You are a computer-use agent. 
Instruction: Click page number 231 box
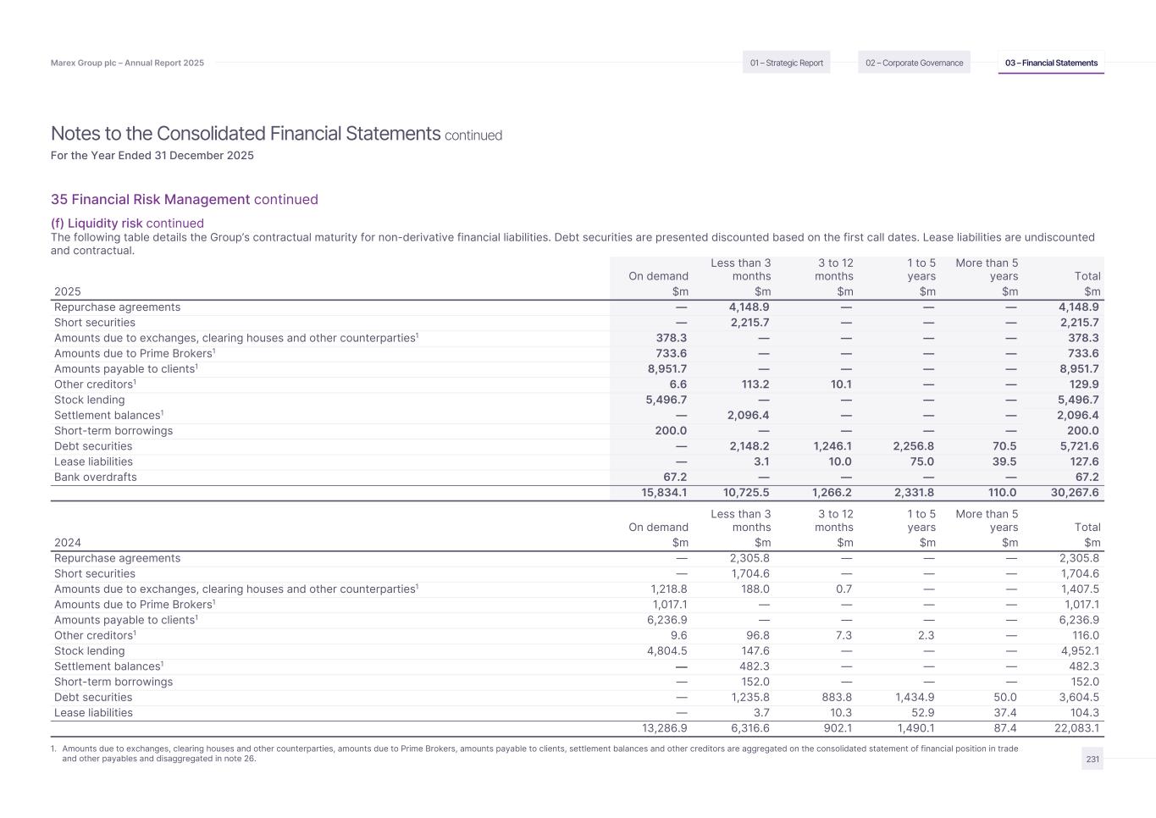pyautogui.click(x=1092, y=760)
